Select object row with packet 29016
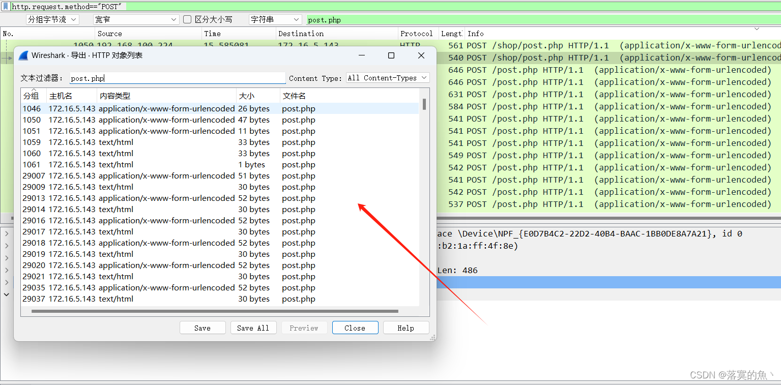The height and width of the screenshot is (385, 781). (x=220, y=221)
